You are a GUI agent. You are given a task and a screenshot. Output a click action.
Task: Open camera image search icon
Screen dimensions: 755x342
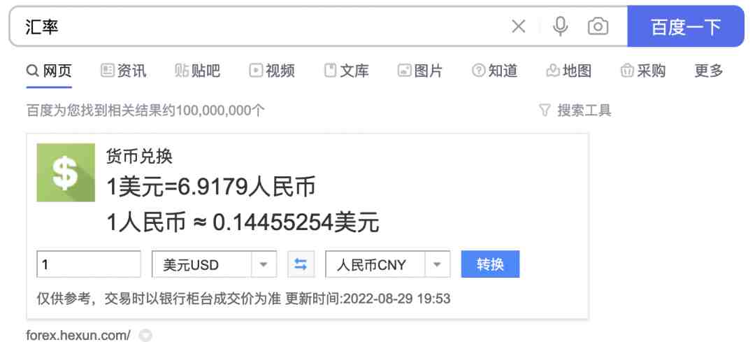pos(598,27)
